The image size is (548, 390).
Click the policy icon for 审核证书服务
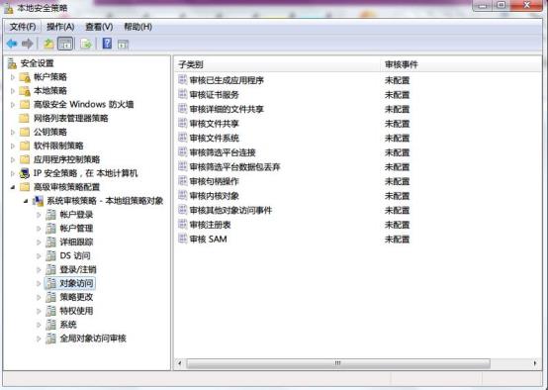point(182,94)
